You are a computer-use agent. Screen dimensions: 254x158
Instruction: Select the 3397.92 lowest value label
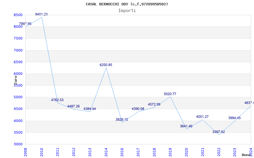point(218,132)
